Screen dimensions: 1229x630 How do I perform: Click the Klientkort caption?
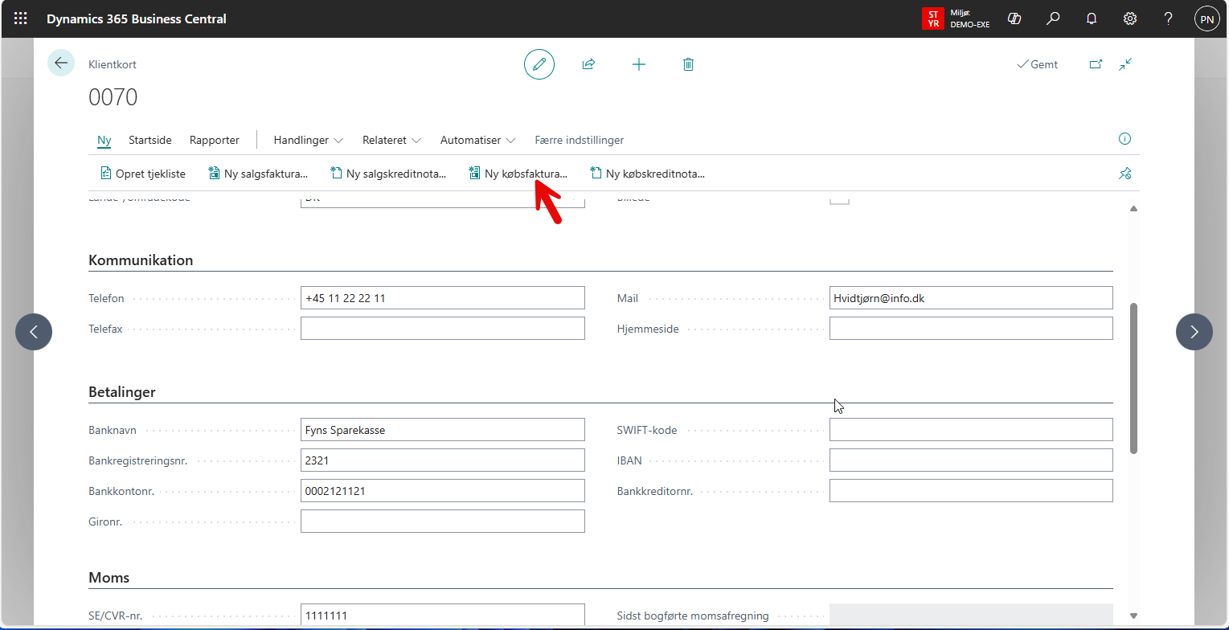pyautogui.click(x=113, y=64)
